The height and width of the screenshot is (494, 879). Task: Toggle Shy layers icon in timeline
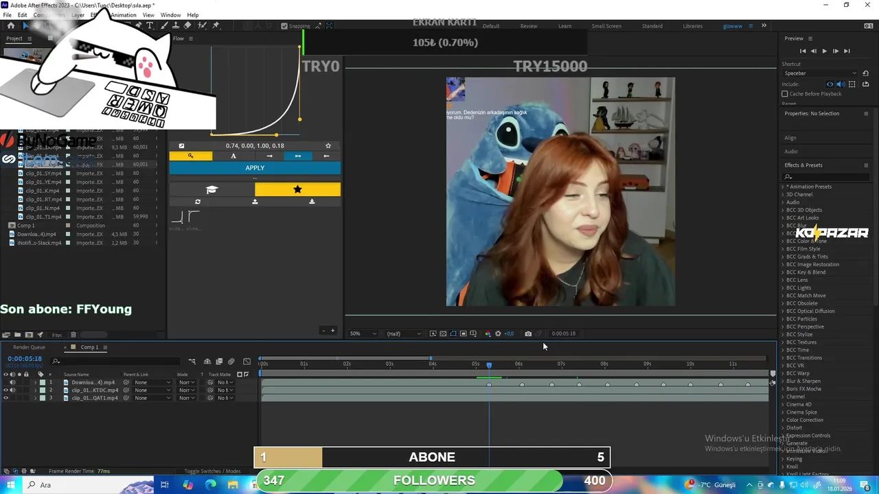(x=207, y=361)
